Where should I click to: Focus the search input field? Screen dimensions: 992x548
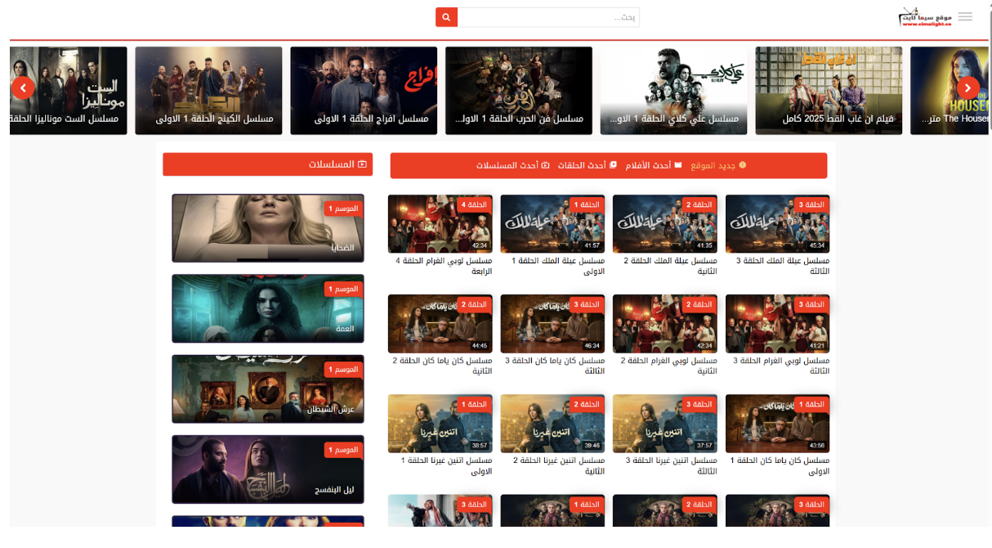[547, 17]
